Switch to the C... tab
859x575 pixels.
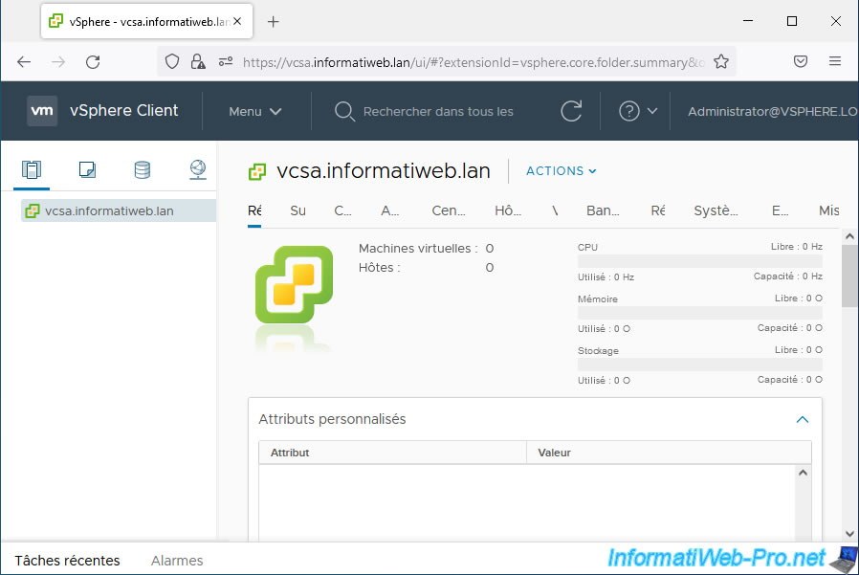click(343, 210)
